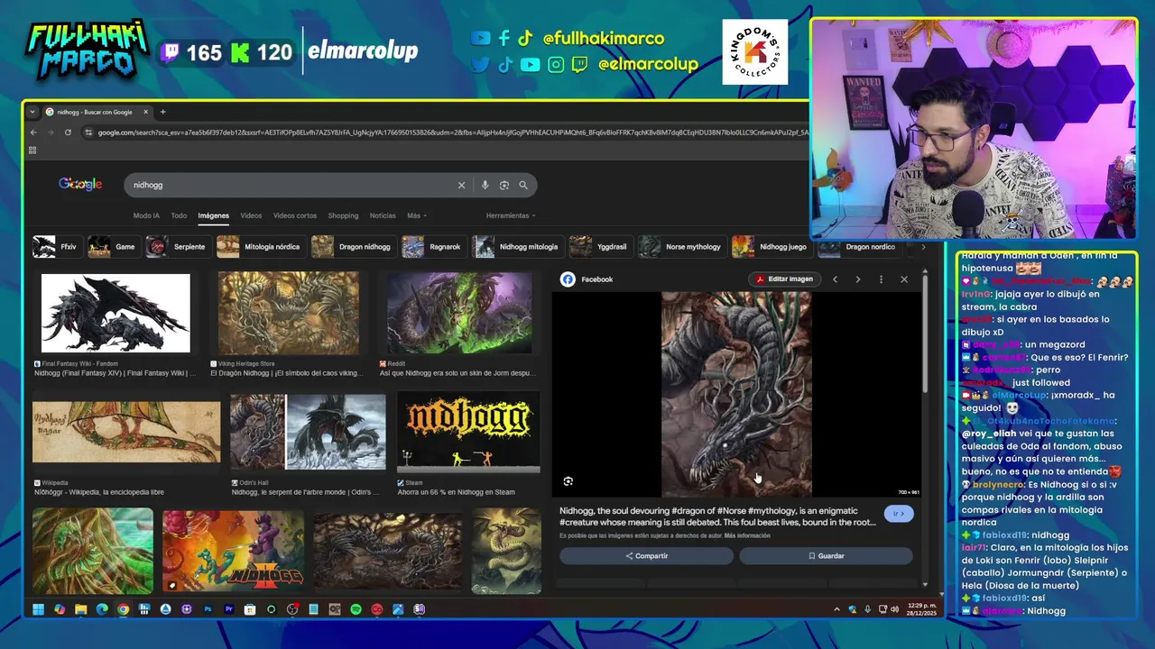Open the Shopping tab

point(343,215)
